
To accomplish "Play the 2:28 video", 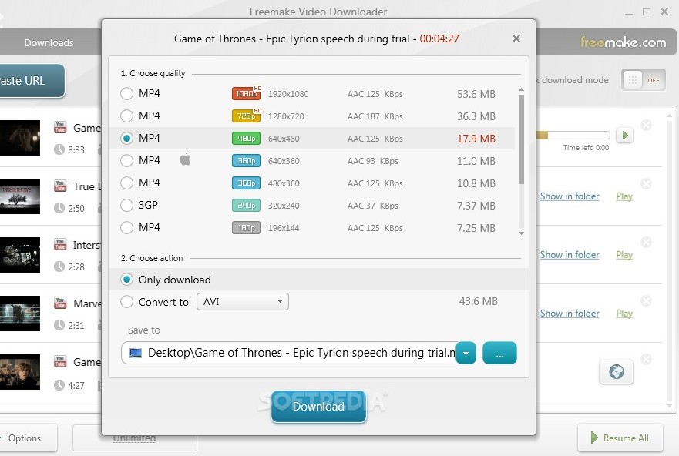I will click(624, 255).
